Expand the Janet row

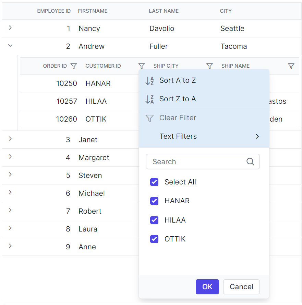10,139
